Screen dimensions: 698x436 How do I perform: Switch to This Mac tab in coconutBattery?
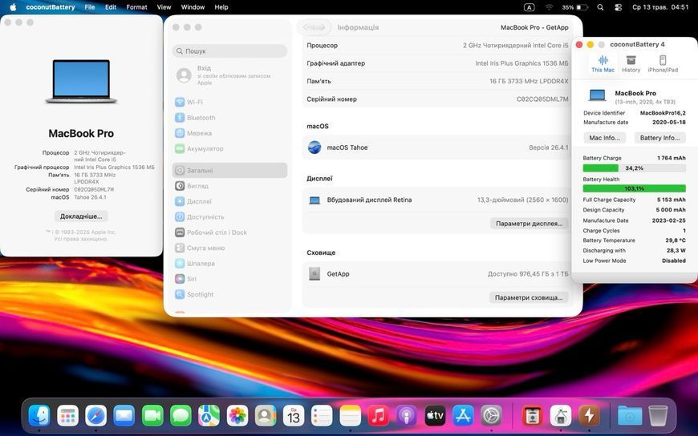[x=603, y=63]
